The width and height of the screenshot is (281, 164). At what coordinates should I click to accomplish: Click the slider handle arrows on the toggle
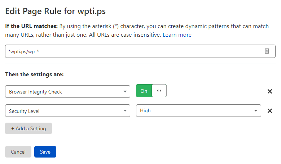(x=159, y=91)
